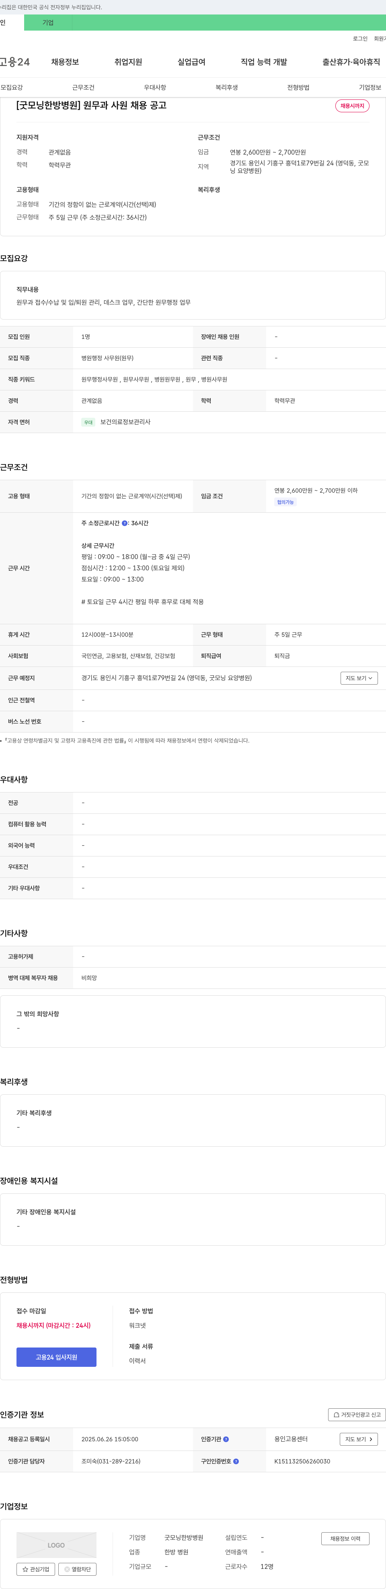Open 직업 능력 개발 menu

264,62
